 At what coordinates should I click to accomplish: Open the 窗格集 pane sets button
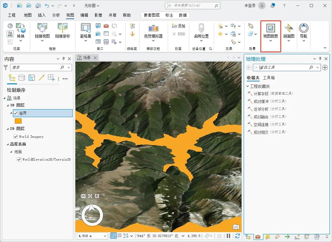pyautogui.click(x=86, y=32)
